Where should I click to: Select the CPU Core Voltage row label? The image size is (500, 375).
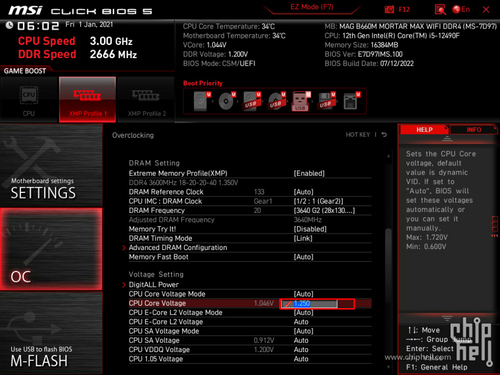(x=157, y=303)
